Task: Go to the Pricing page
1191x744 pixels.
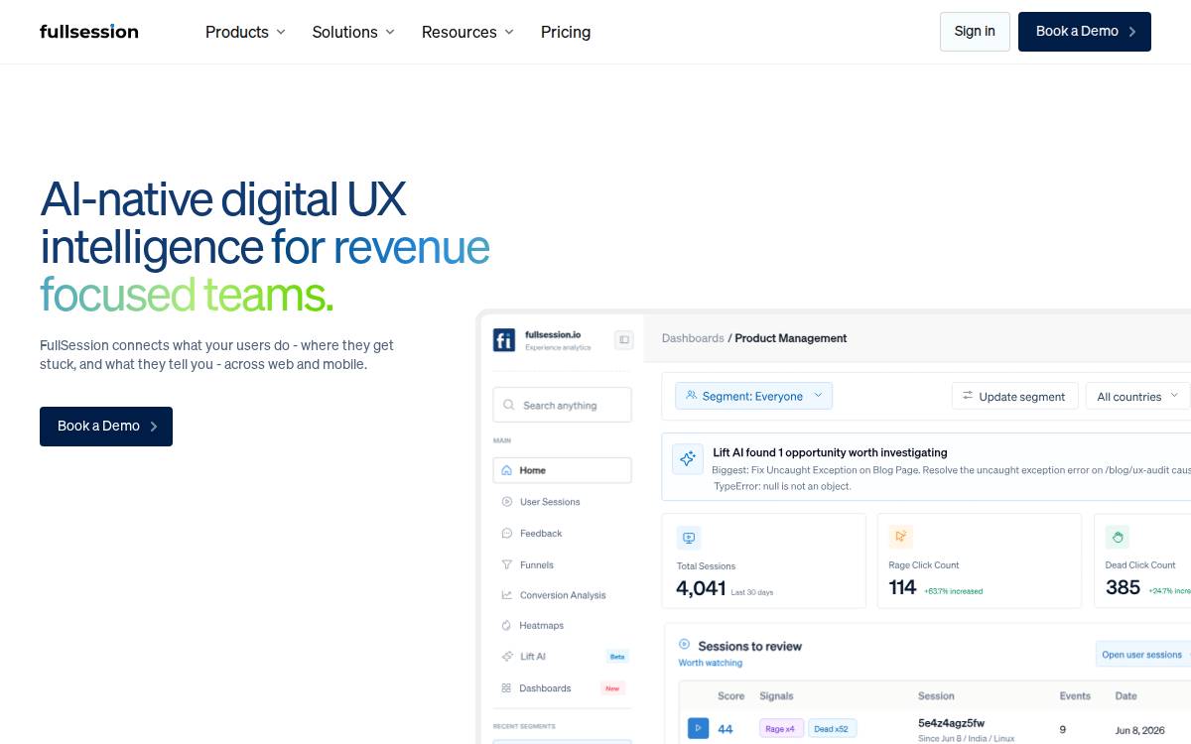Action: [566, 32]
